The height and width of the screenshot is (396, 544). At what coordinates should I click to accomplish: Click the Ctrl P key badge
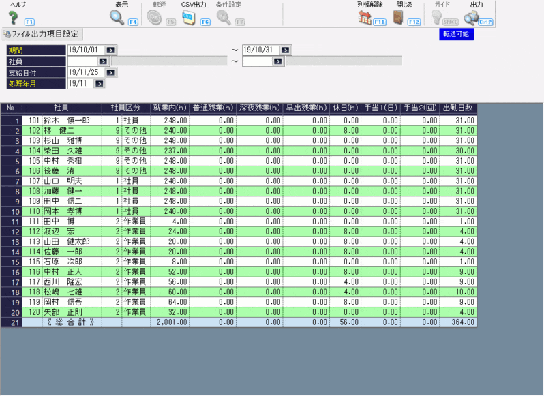tap(485, 22)
